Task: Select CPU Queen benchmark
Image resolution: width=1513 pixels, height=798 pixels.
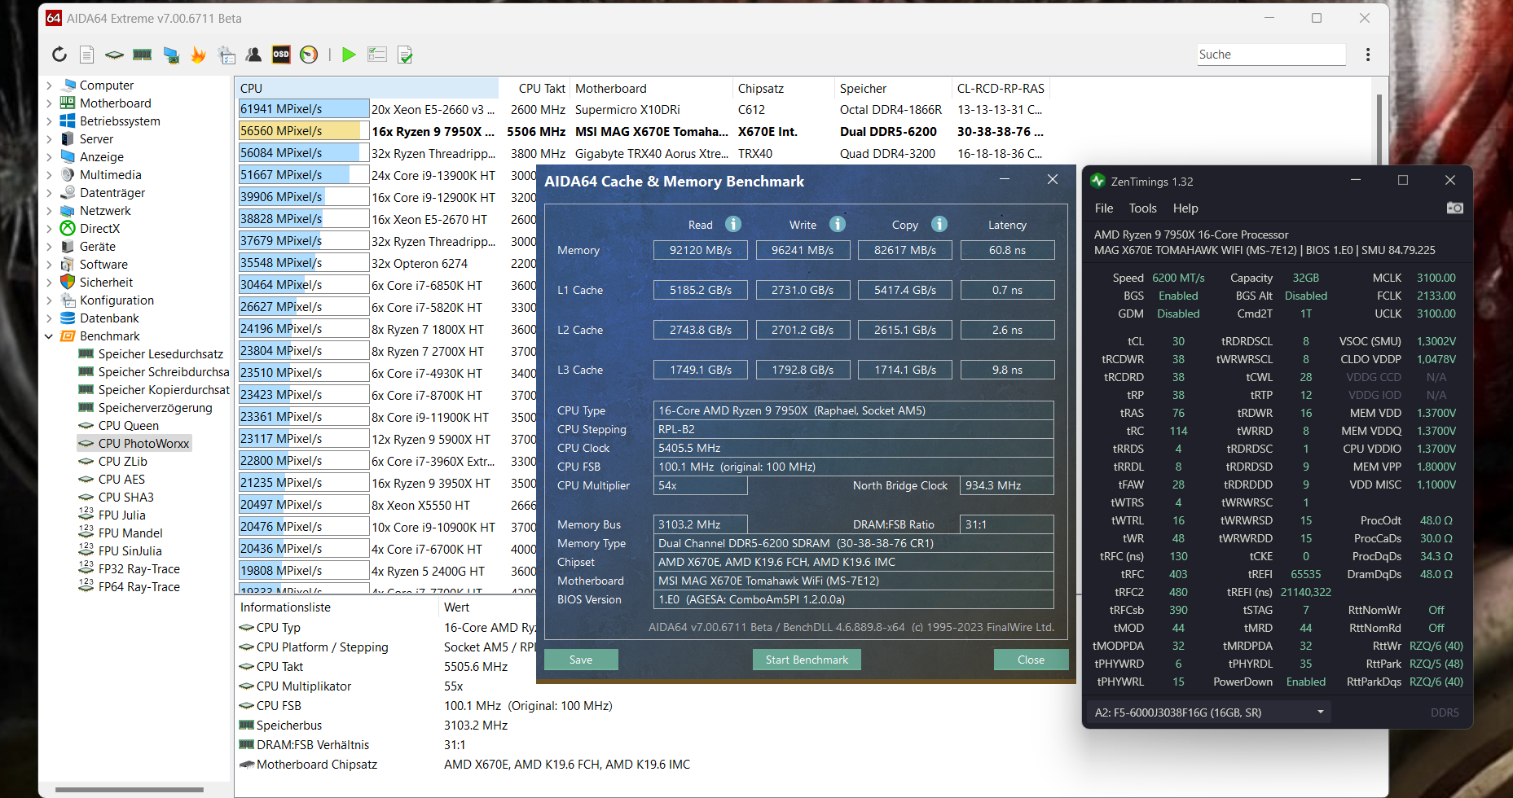Action: tap(118, 426)
